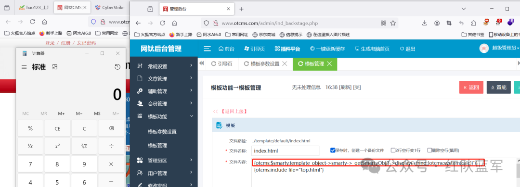Expand the 会员管理 sidebar section
Screen dimensions: 520x187
[164, 104]
